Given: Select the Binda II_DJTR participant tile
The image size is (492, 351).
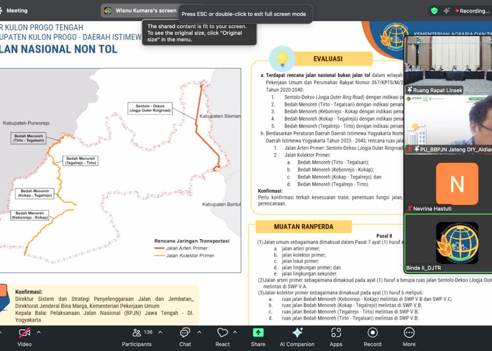Looking at the screenshot, I should pos(448,243).
